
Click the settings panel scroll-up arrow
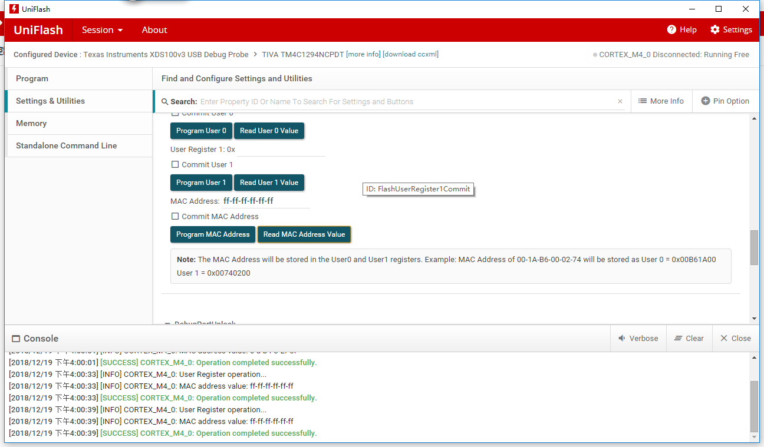754,118
